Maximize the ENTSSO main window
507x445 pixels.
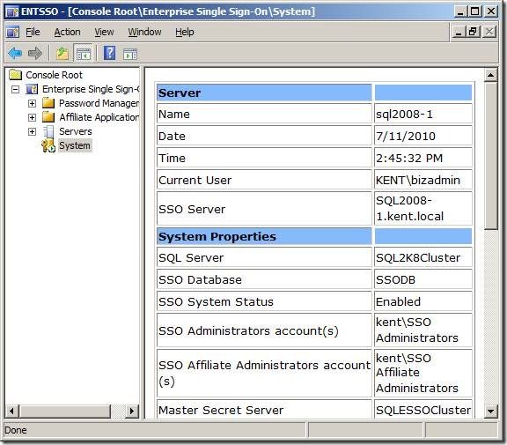click(x=475, y=11)
